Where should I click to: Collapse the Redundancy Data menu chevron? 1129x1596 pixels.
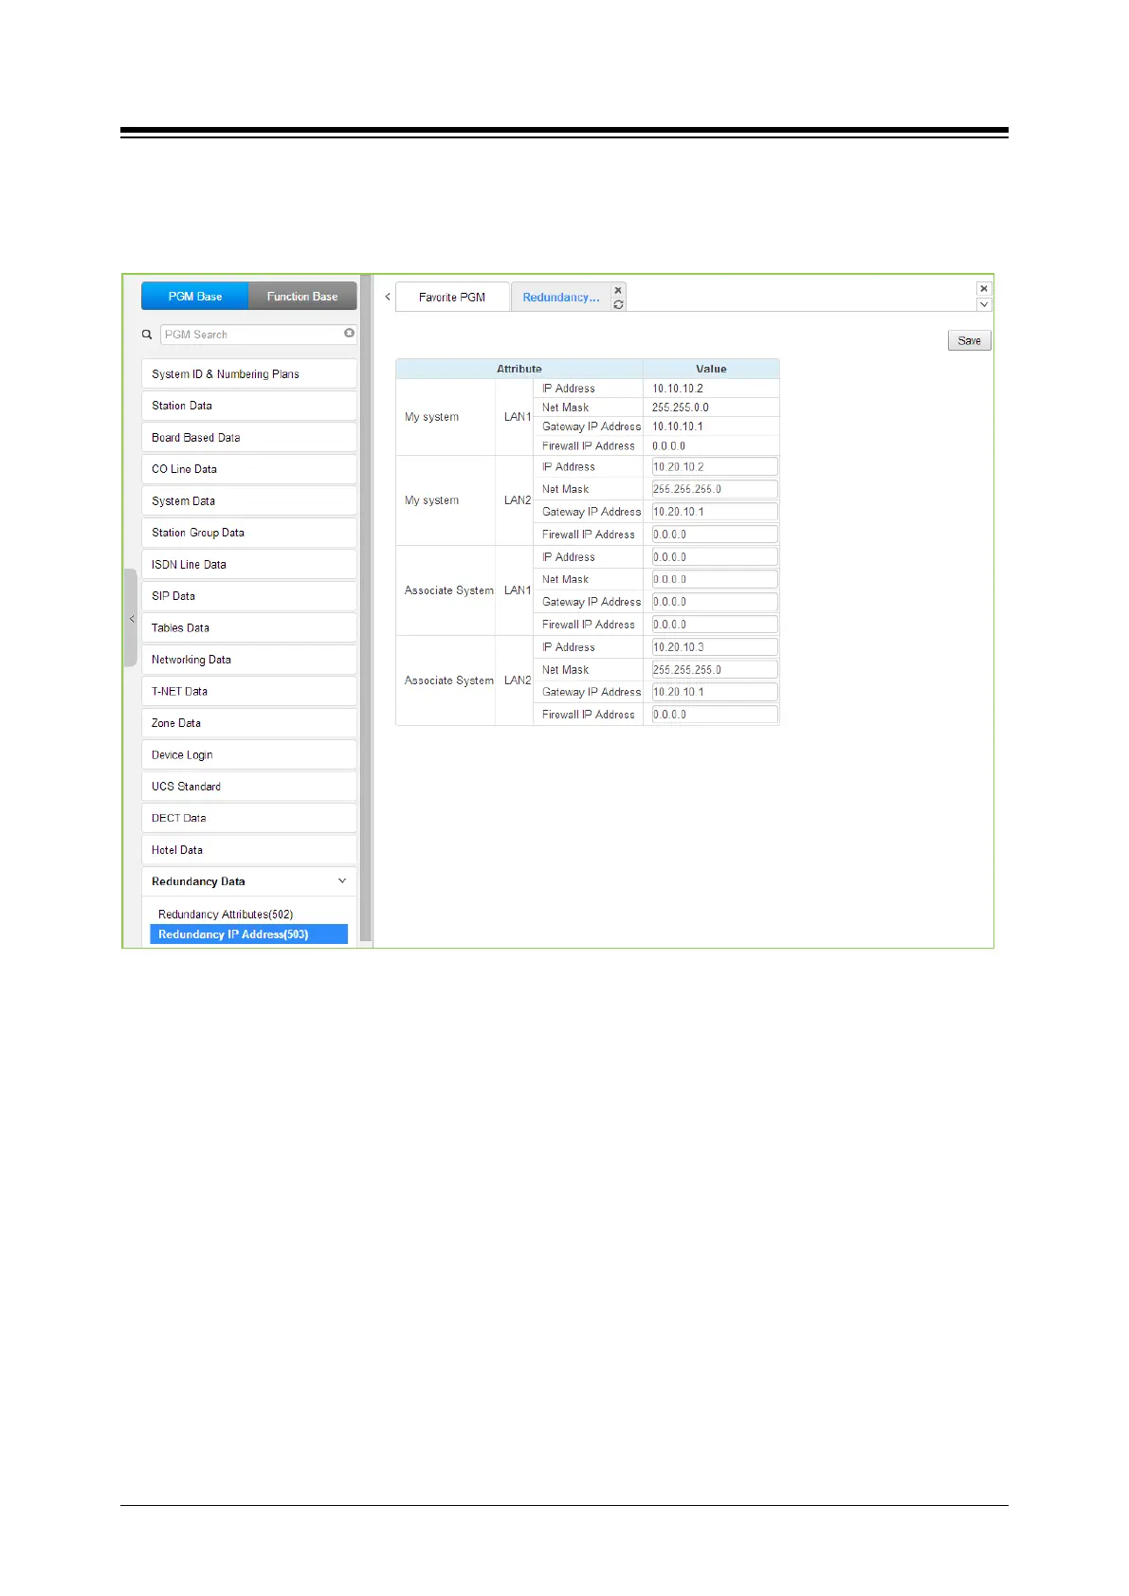pyautogui.click(x=342, y=881)
